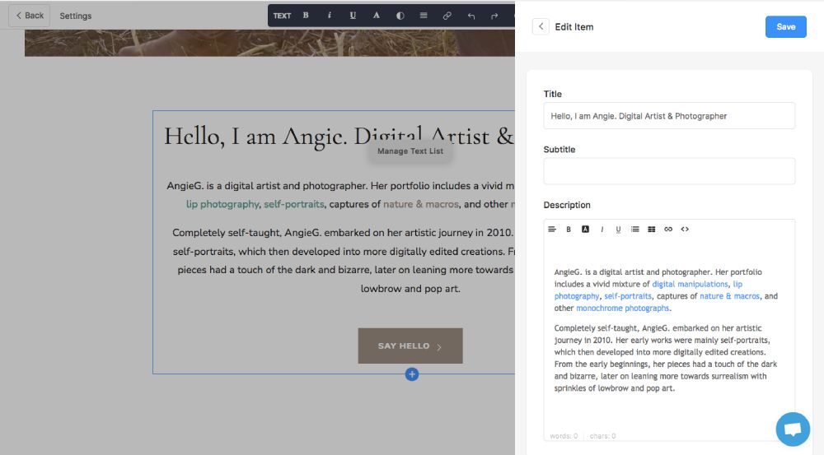The height and width of the screenshot is (455, 824).
Task: Toggle underline in the dark text toolbar
Action: point(353,16)
